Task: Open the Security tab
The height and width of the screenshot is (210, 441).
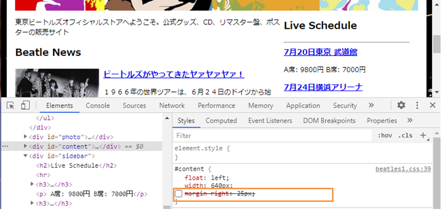Action: pyautogui.click(x=345, y=106)
